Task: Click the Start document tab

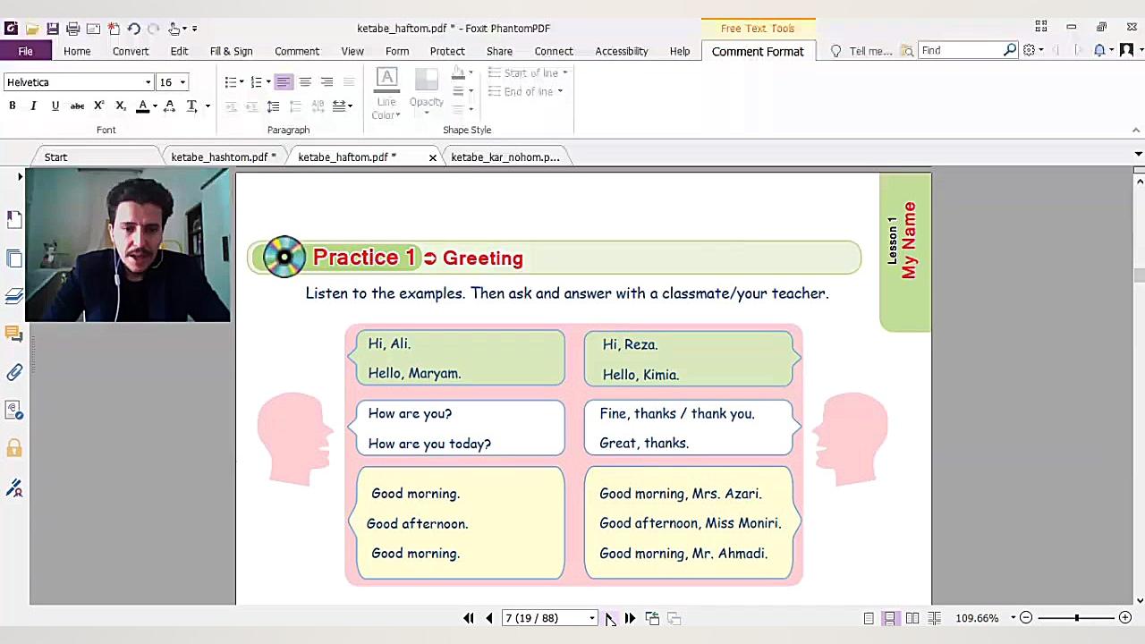Action: 55,157
